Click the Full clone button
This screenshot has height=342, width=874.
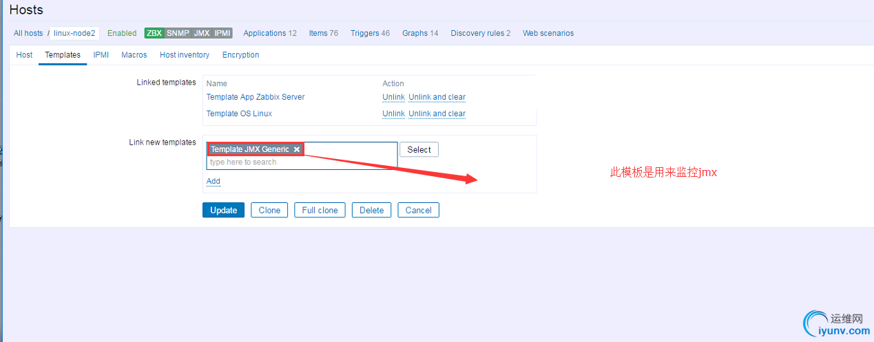(x=320, y=210)
